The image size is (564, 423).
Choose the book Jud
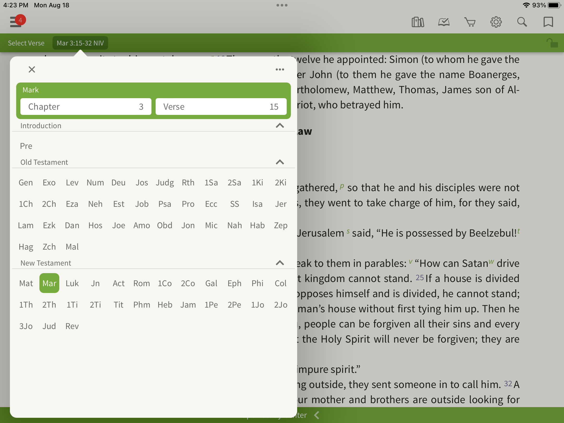click(49, 326)
